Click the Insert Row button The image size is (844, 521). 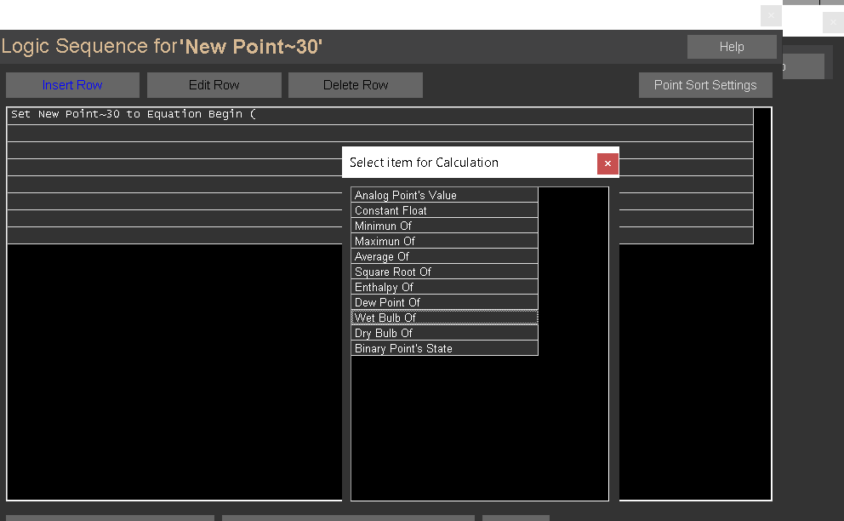pyautogui.click(x=72, y=85)
